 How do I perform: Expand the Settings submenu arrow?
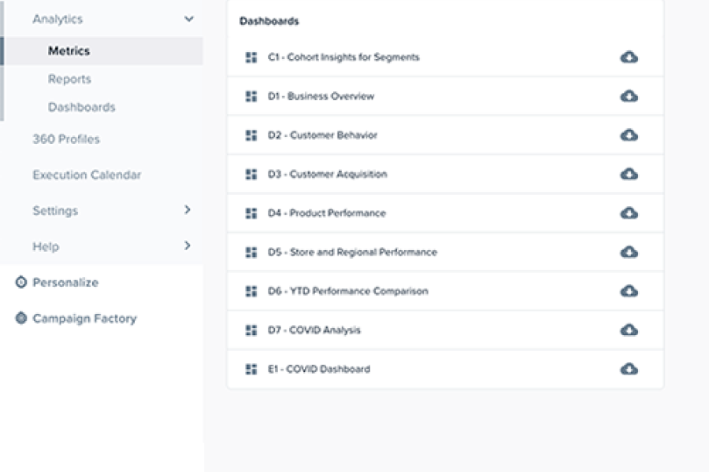tap(187, 210)
